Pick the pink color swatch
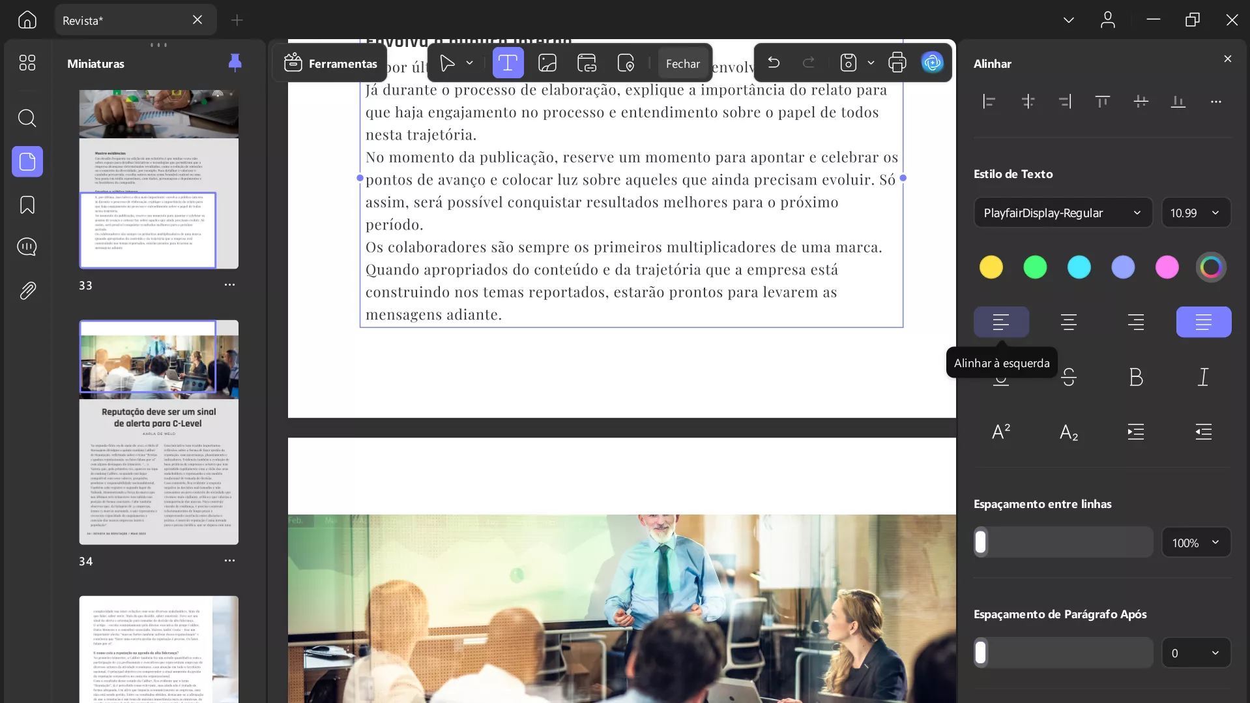This screenshot has height=703, width=1250. (1167, 267)
